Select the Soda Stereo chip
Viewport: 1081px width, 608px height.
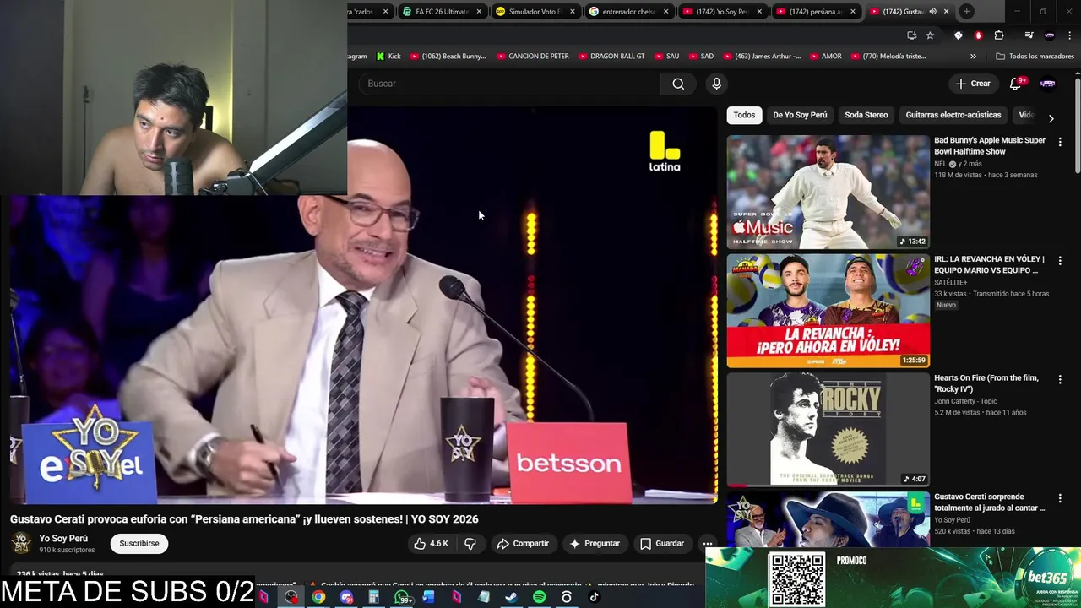[x=866, y=115]
